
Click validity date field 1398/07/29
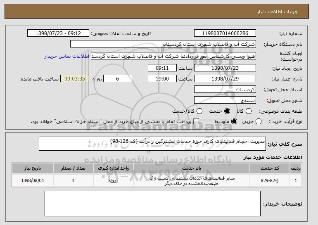click(x=225, y=79)
